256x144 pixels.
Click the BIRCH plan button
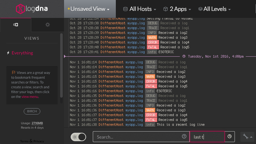coord(32,111)
